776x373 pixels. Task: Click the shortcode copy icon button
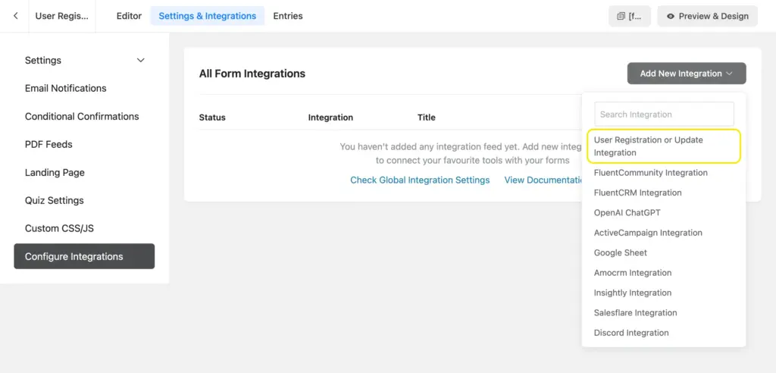pos(630,16)
